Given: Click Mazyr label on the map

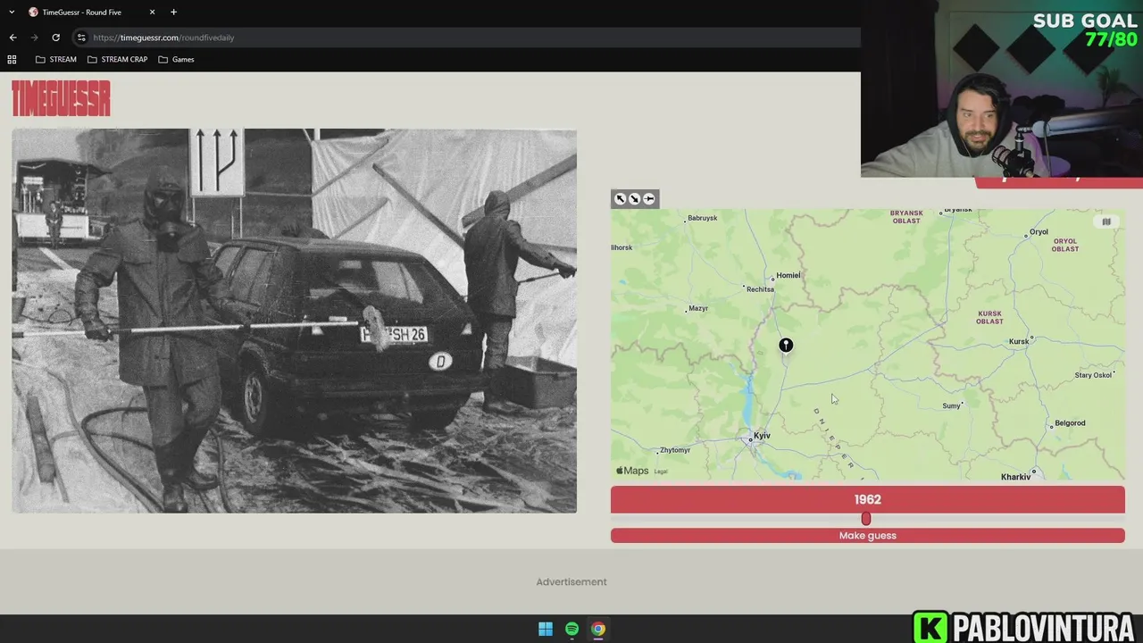Looking at the screenshot, I should tap(698, 308).
